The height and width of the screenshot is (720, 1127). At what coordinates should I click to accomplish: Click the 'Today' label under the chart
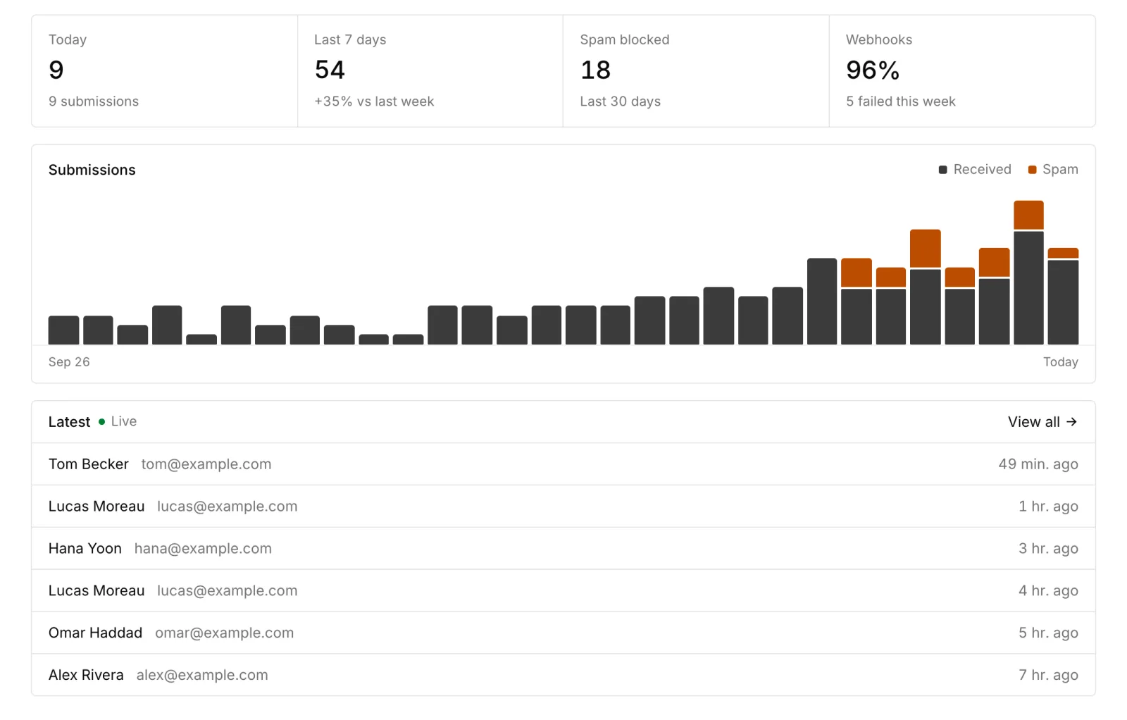(1061, 362)
